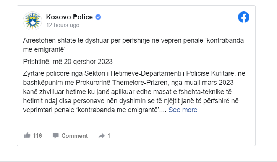Click 'kontrabanda me emigrantë' before See more
Image resolution: width=277 pixels, height=162 pixels.
(x=118, y=110)
